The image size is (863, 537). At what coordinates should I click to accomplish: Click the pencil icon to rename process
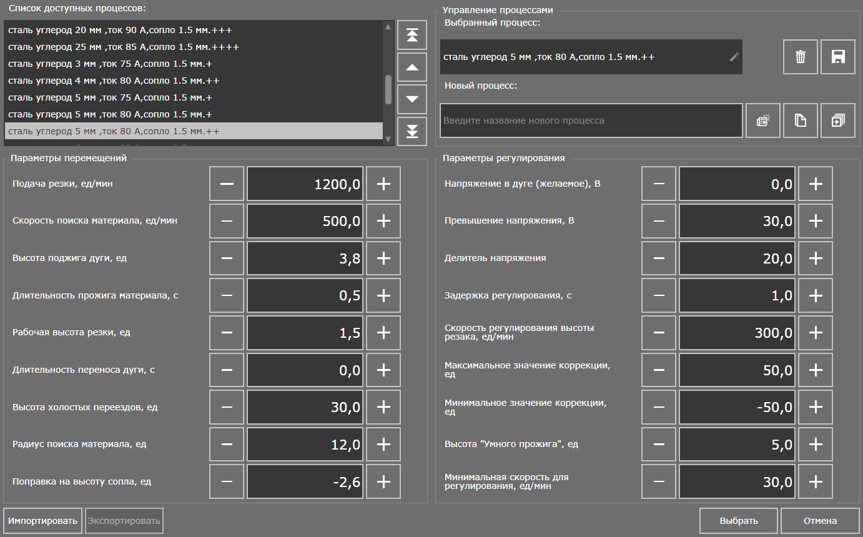click(x=734, y=57)
